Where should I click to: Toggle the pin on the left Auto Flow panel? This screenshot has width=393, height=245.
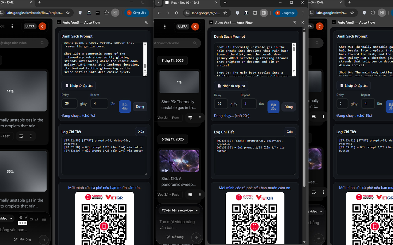coord(147,22)
